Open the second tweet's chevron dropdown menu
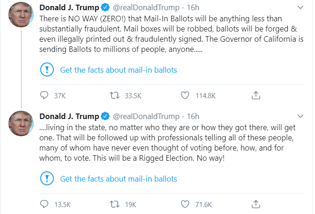315x214 pixels. [x=300, y=116]
